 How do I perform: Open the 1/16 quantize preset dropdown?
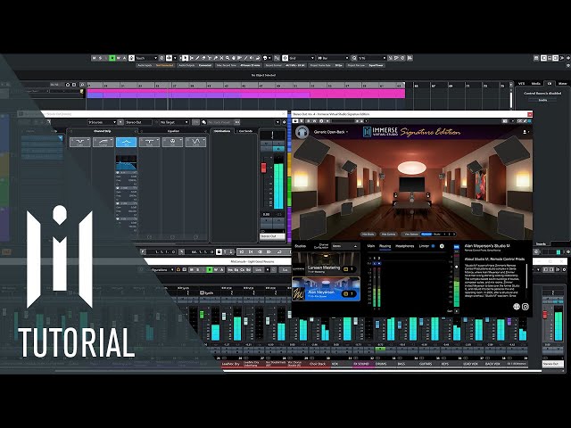point(372,58)
